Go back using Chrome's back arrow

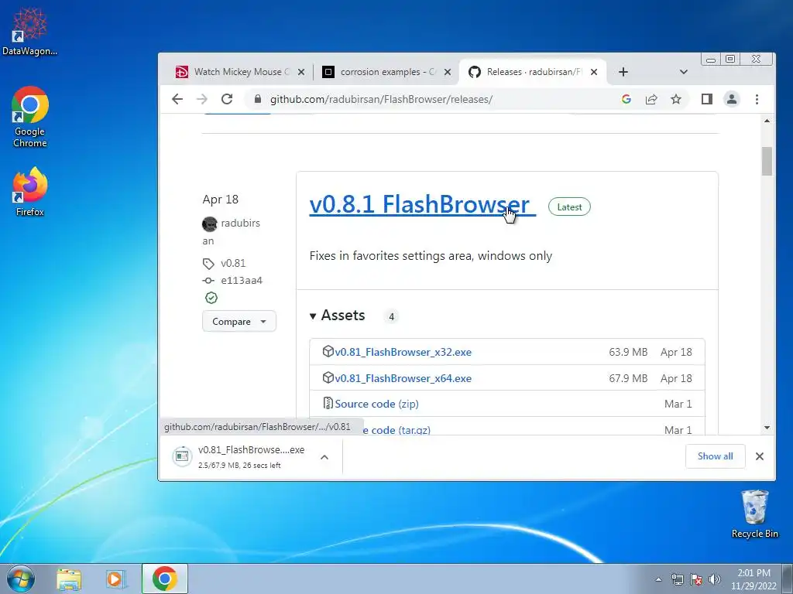coord(177,100)
